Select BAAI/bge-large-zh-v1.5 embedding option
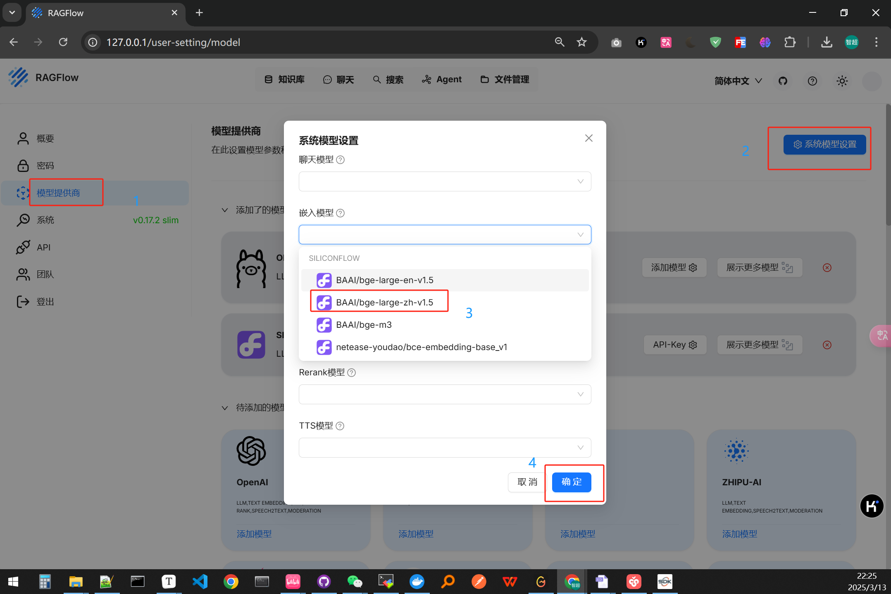The image size is (891, 594). (x=384, y=303)
